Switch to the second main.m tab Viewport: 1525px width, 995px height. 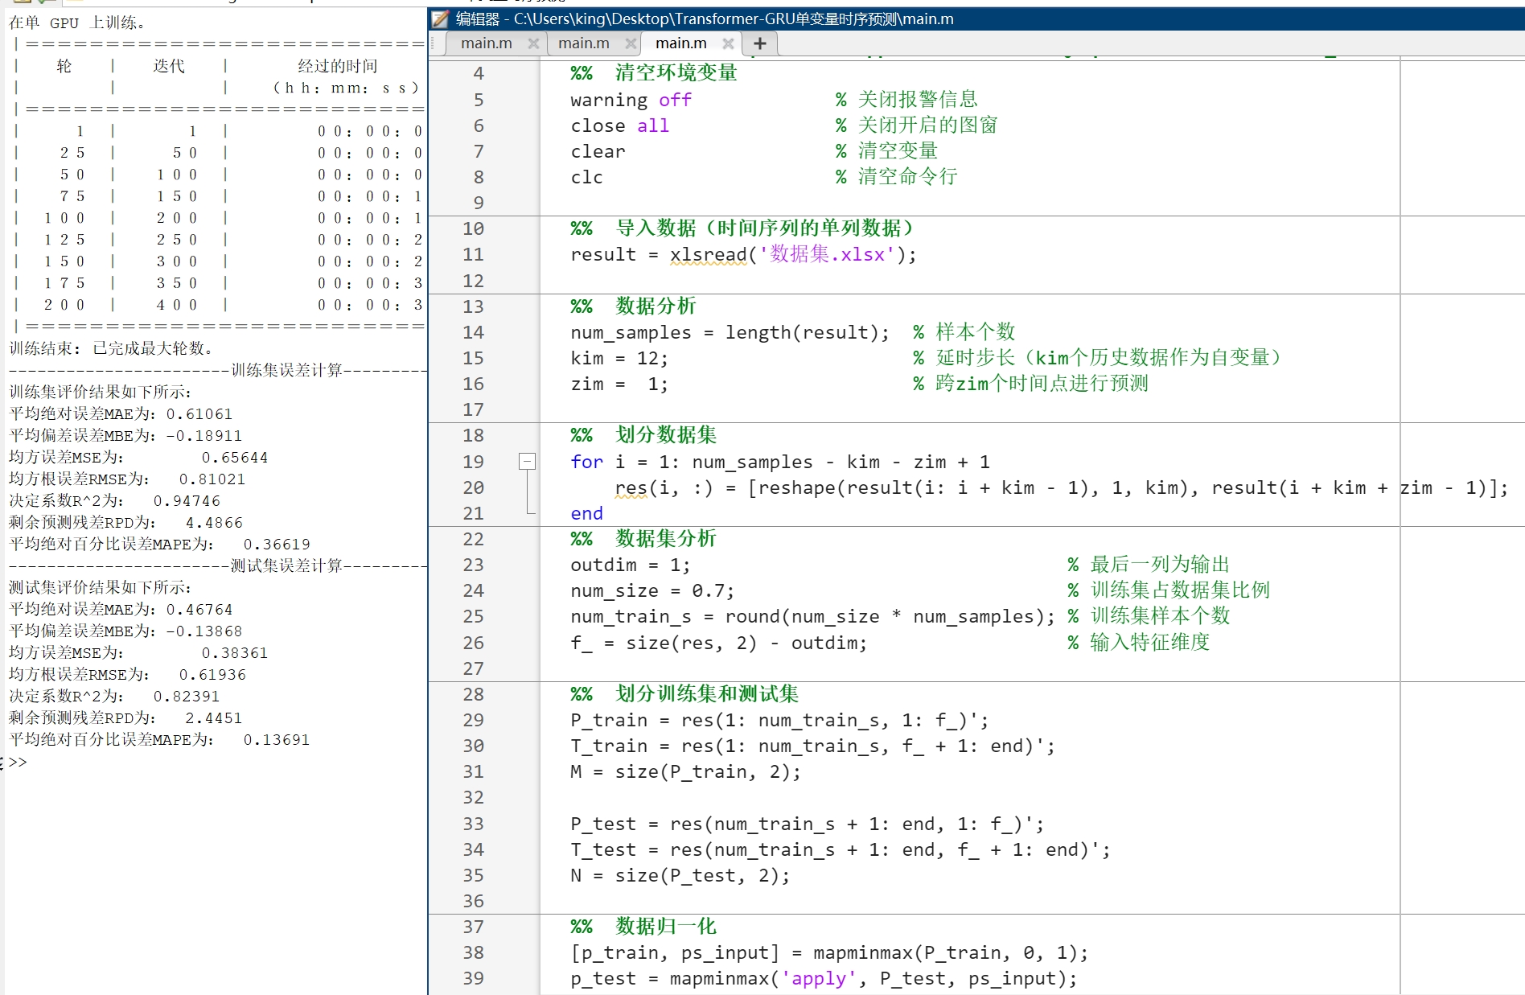click(x=585, y=43)
